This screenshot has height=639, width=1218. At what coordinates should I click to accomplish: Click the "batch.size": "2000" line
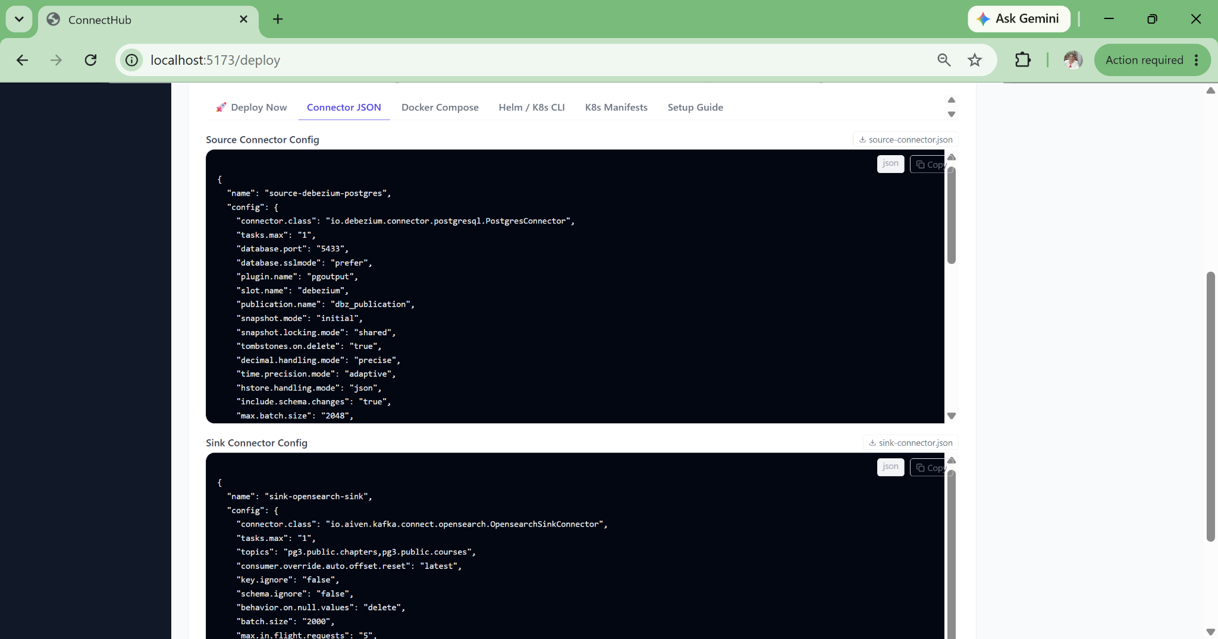[285, 621]
